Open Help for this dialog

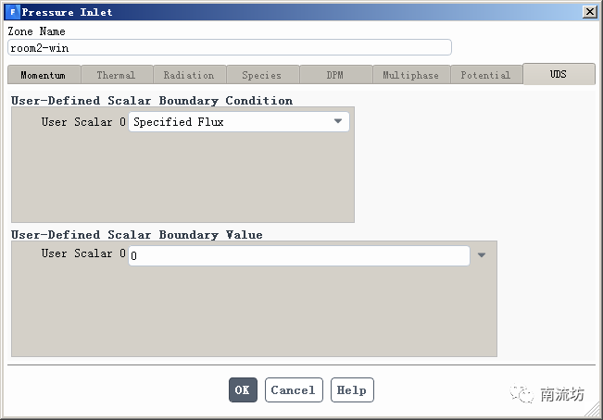point(352,390)
